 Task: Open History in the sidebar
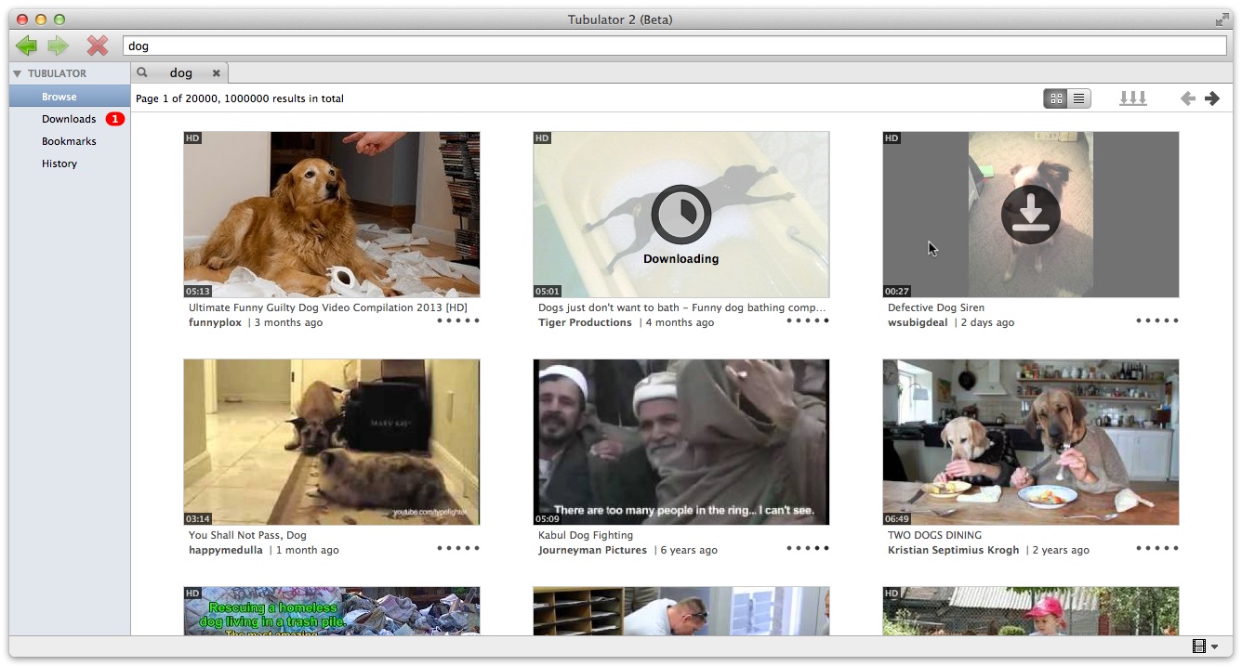click(59, 163)
